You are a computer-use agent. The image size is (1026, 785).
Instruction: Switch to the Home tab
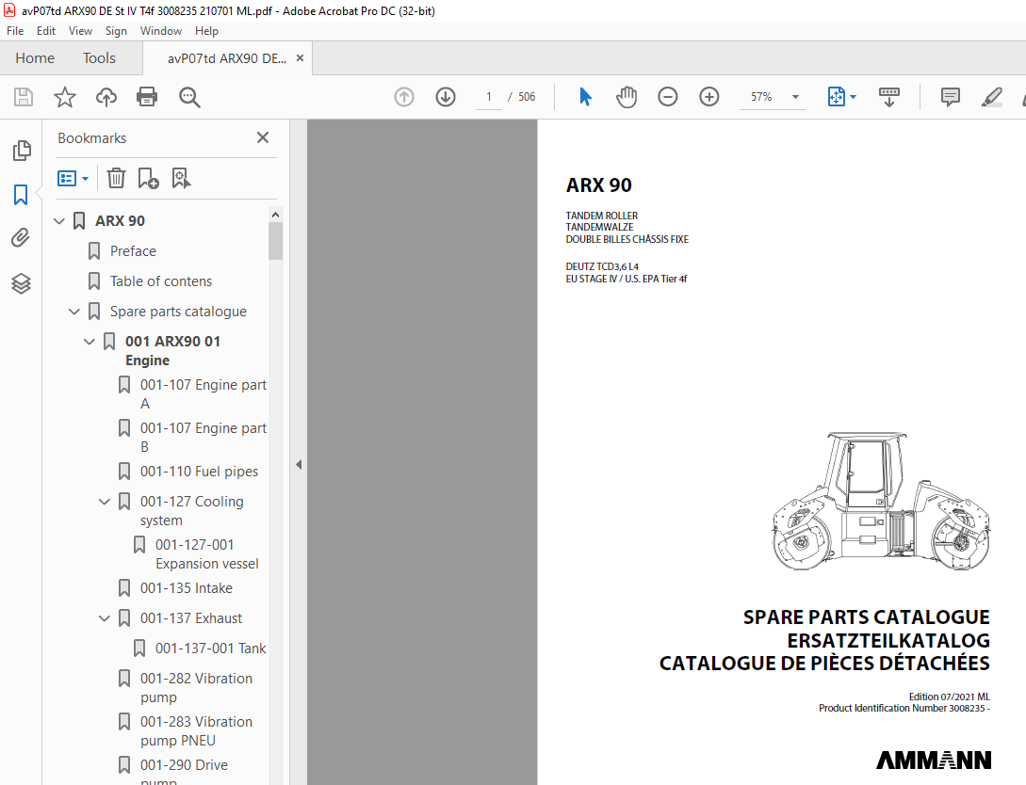[x=35, y=58]
